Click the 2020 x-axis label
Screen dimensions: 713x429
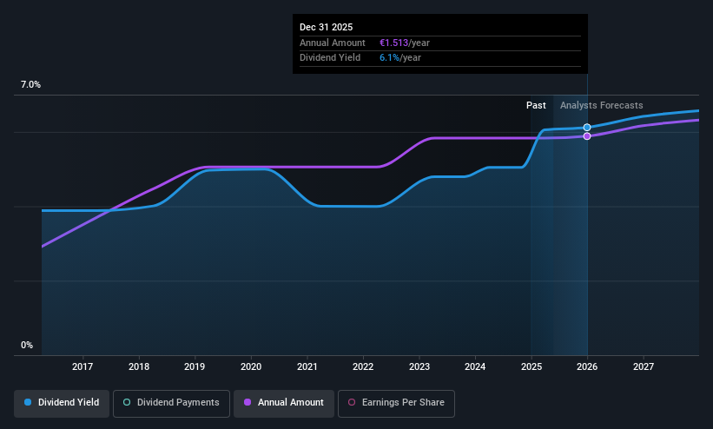(251, 366)
